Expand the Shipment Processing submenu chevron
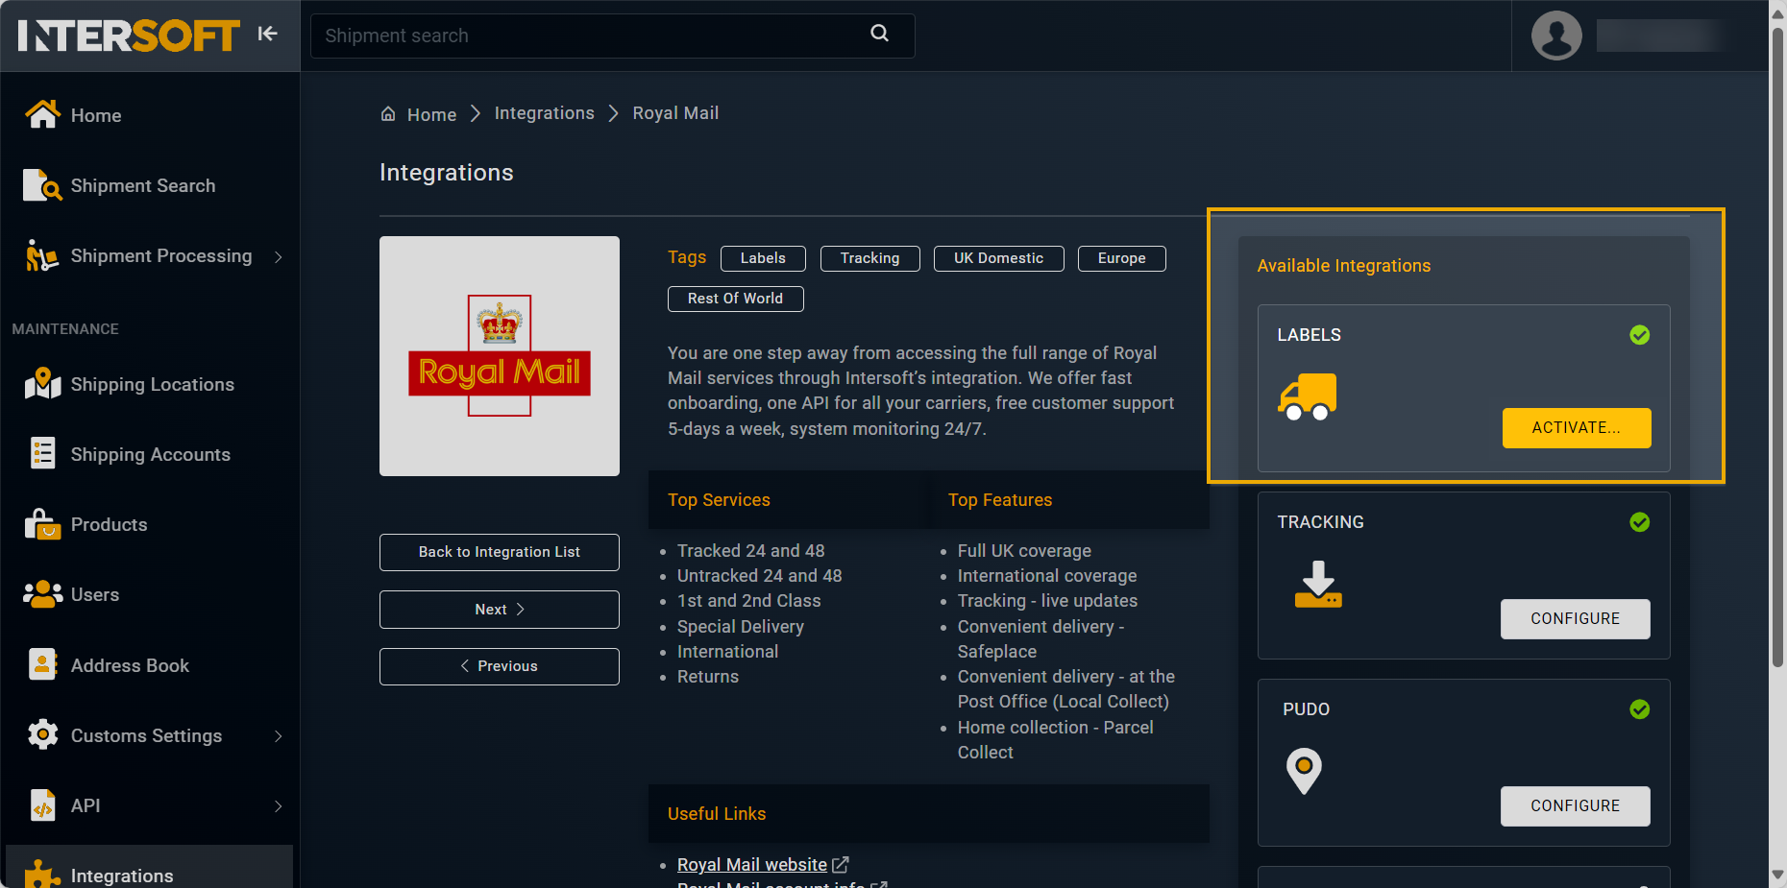The image size is (1787, 888). click(279, 256)
